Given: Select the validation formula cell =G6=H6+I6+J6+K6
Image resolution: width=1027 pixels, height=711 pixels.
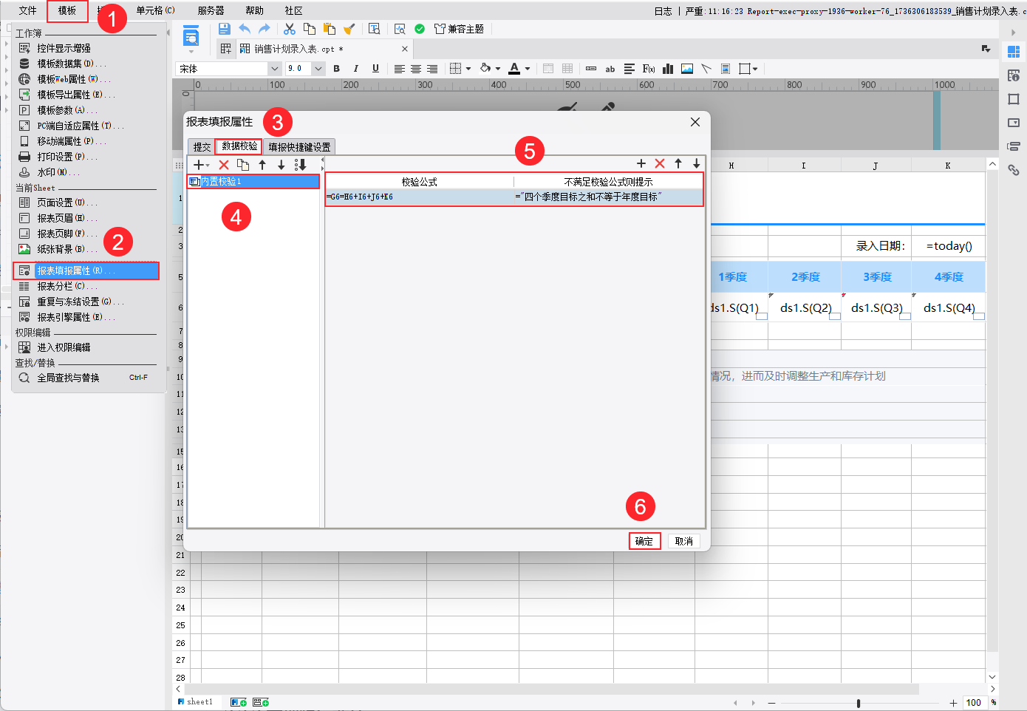Looking at the screenshot, I should pos(420,197).
